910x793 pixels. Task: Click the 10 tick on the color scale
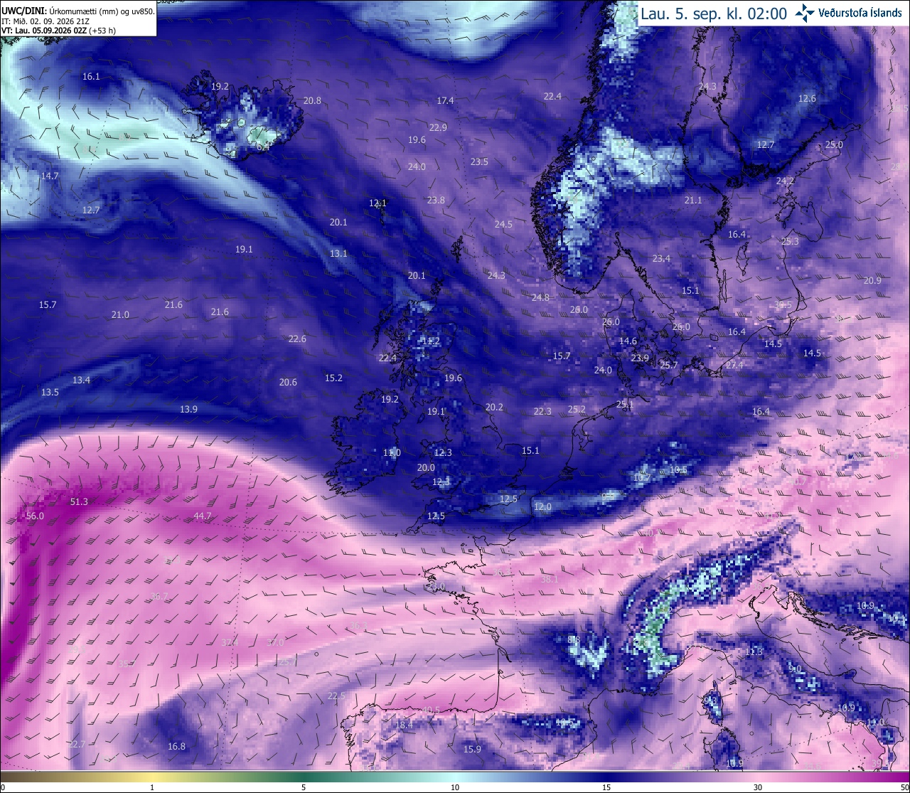pos(455,787)
